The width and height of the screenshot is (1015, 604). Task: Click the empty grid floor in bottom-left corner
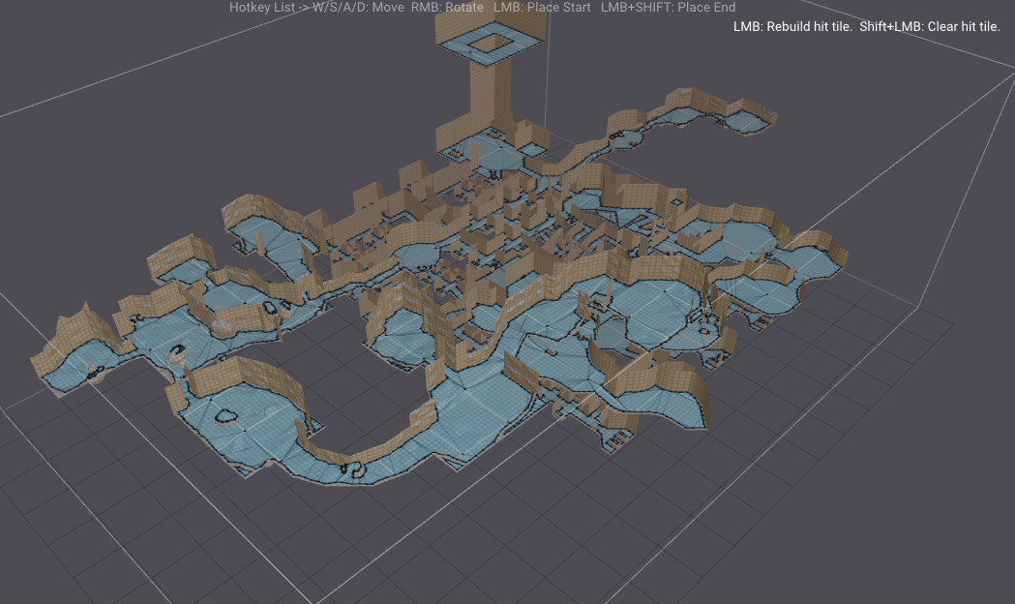[97, 523]
